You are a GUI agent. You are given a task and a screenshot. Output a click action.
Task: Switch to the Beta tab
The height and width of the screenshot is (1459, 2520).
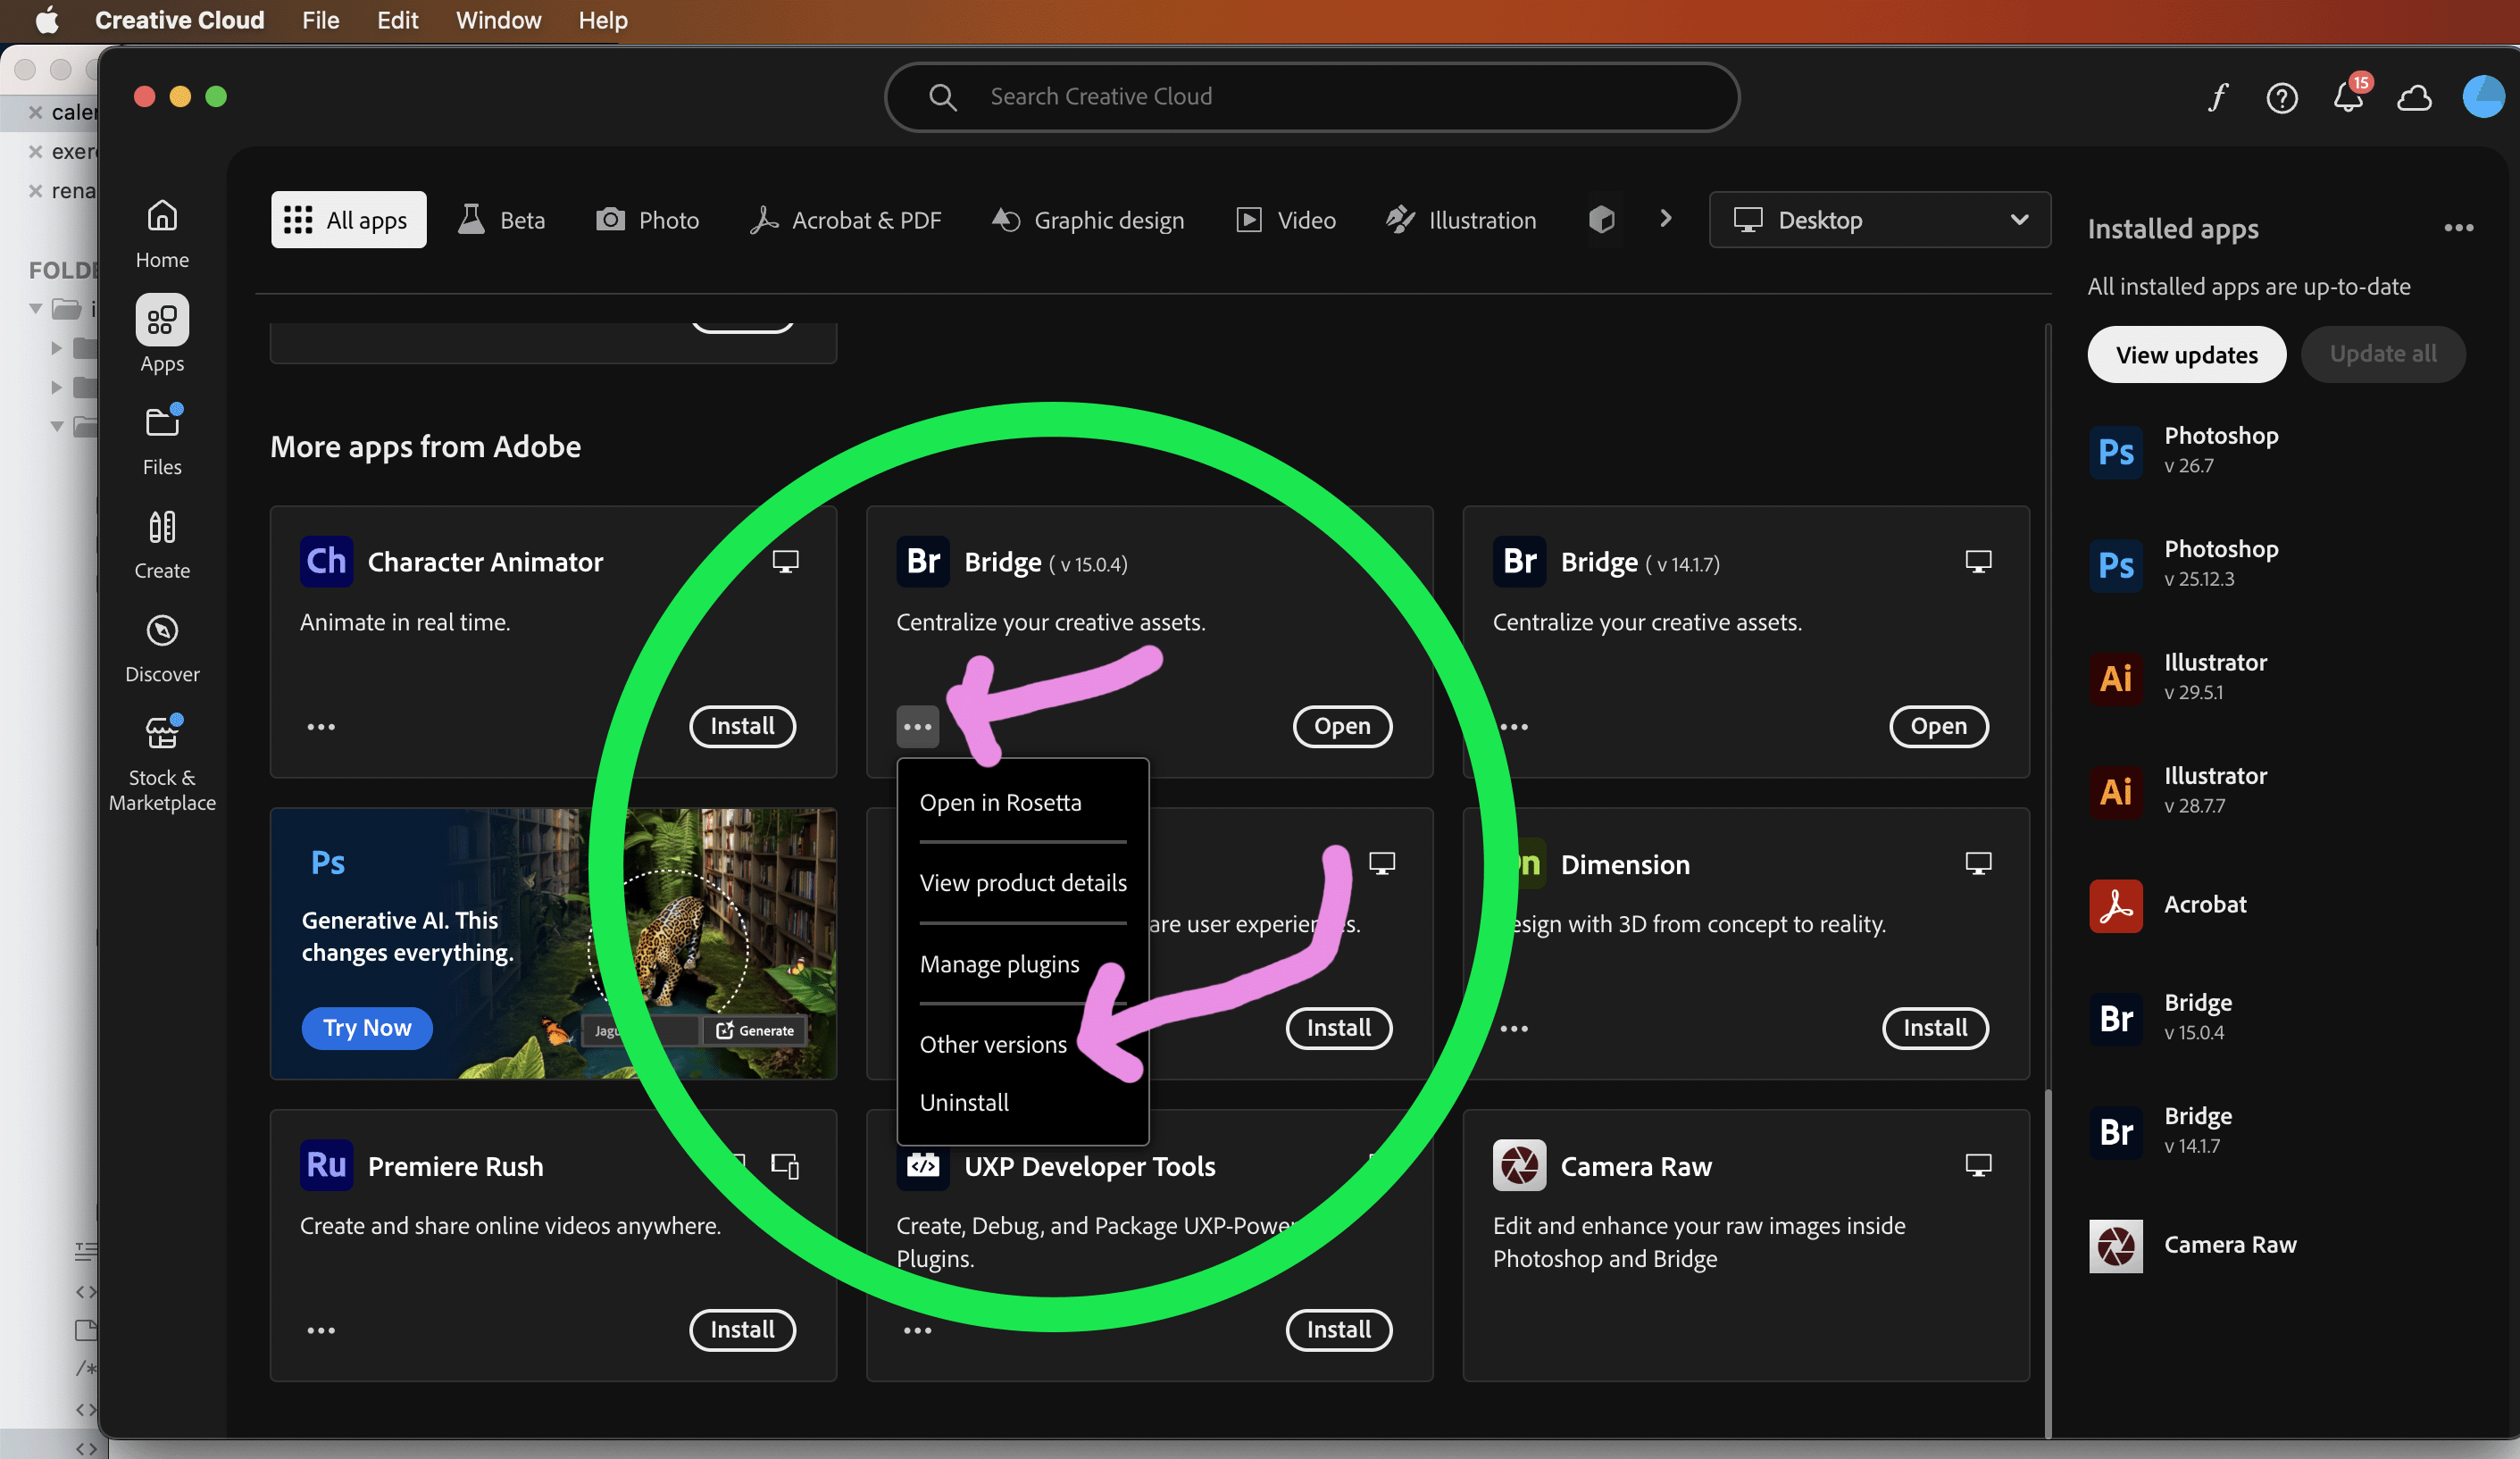pos(501,219)
